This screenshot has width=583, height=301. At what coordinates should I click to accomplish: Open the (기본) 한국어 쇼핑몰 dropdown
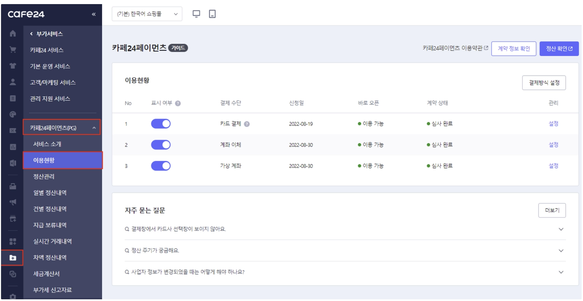[147, 14]
